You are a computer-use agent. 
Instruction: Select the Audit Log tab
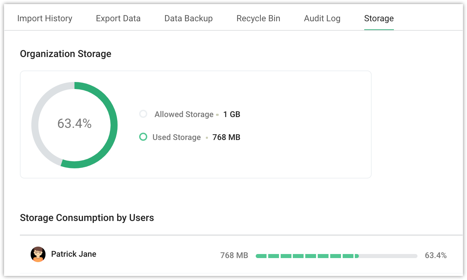[x=322, y=19]
